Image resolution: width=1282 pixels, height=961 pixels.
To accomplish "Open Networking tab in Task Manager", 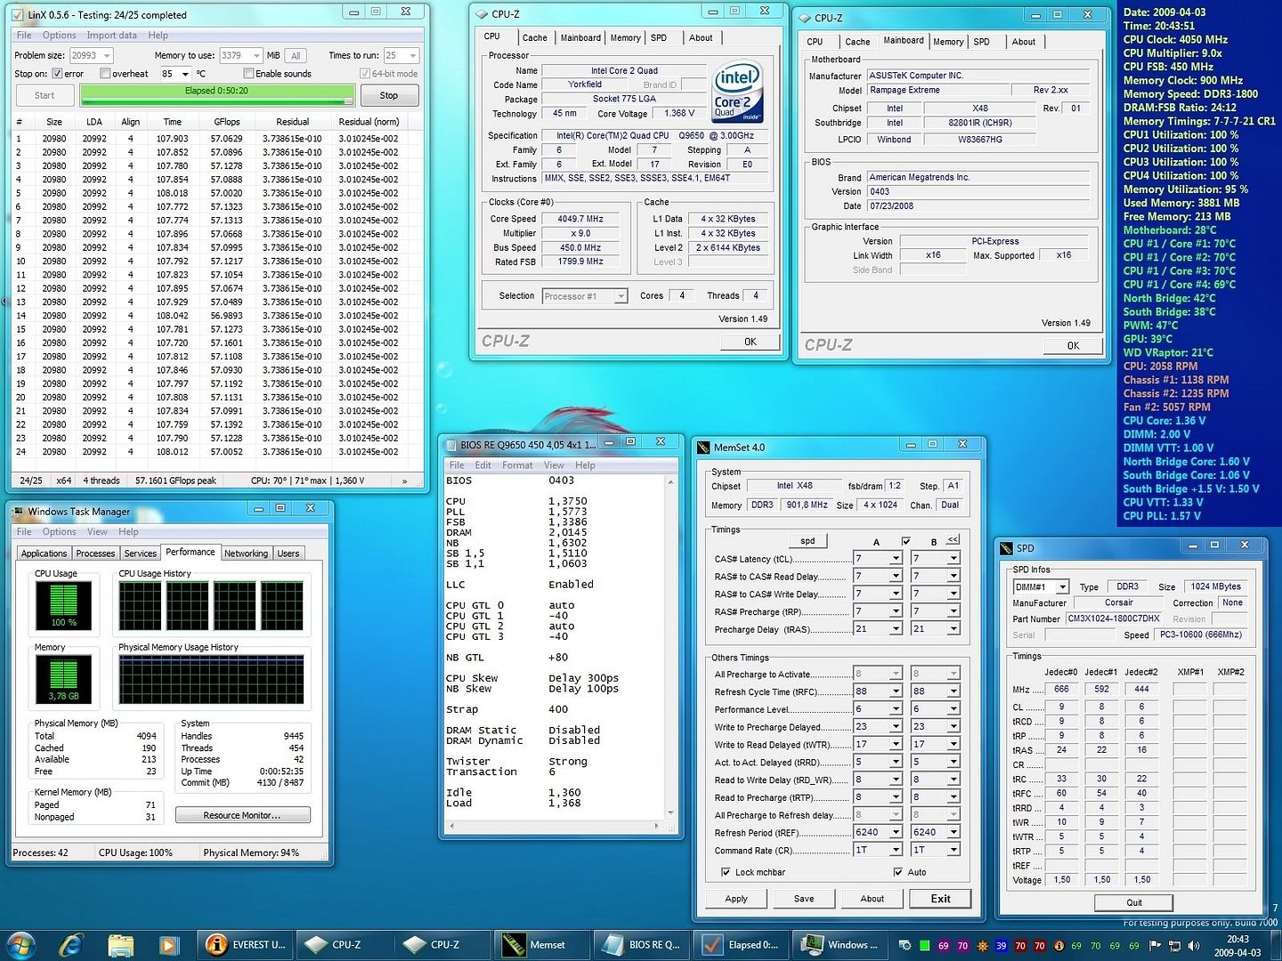I will pos(246,553).
